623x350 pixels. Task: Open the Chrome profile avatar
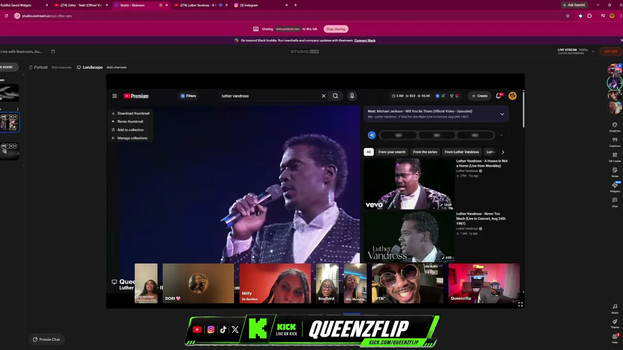pyautogui.click(x=612, y=16)
